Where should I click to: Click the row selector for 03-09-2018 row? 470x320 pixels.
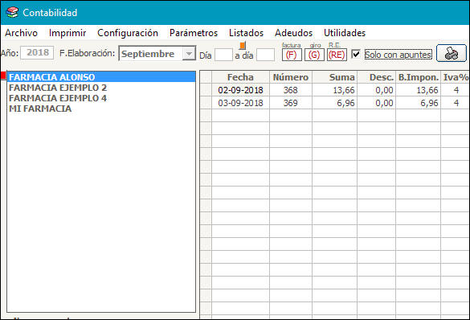click(206, 103)
